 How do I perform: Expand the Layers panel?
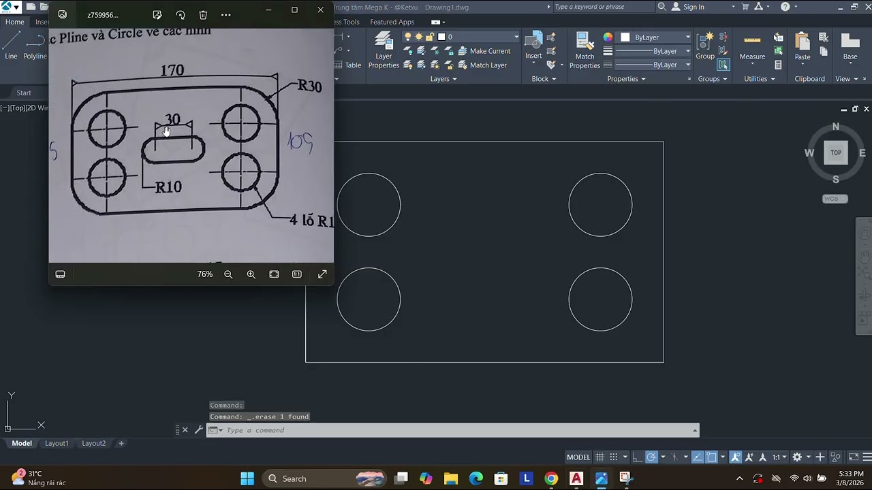pyautogui.click(x=443, y=79)
